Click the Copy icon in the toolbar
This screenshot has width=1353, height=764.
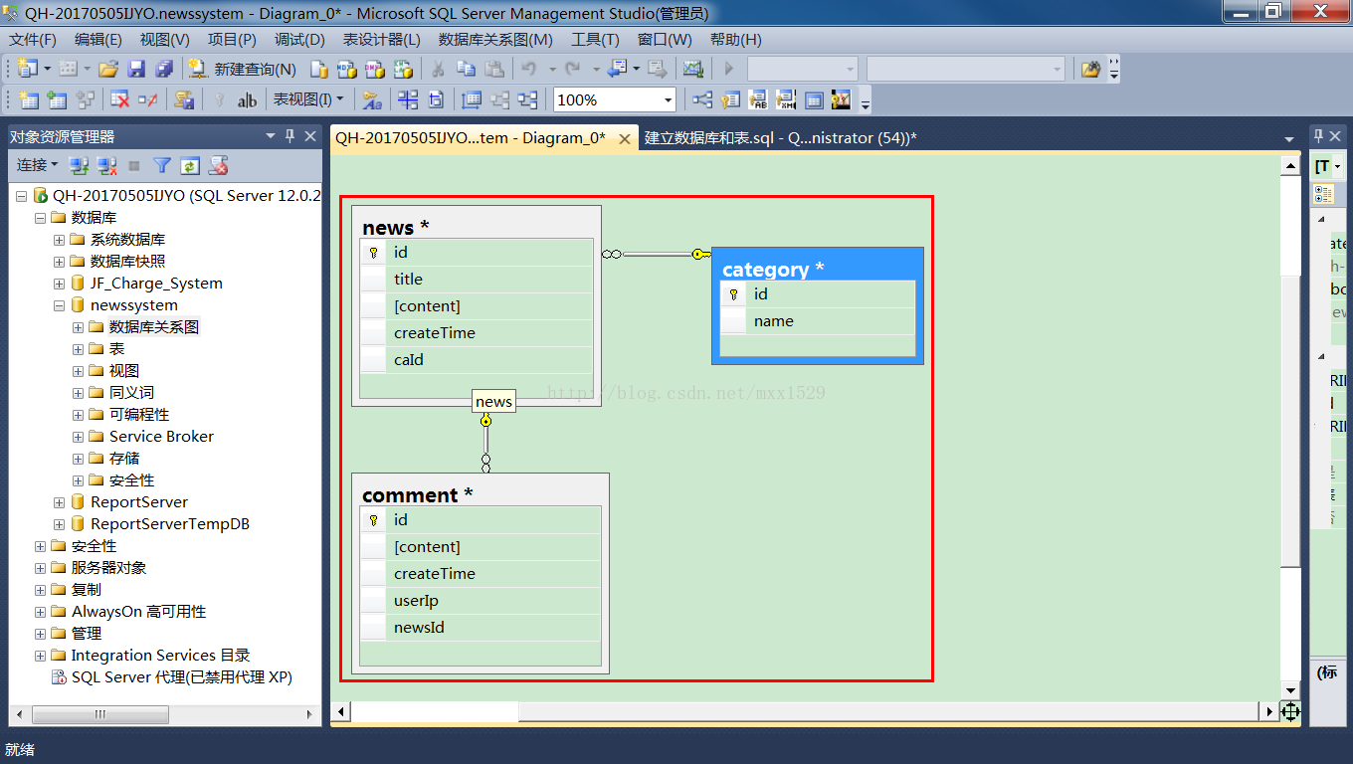pos(466,69)
